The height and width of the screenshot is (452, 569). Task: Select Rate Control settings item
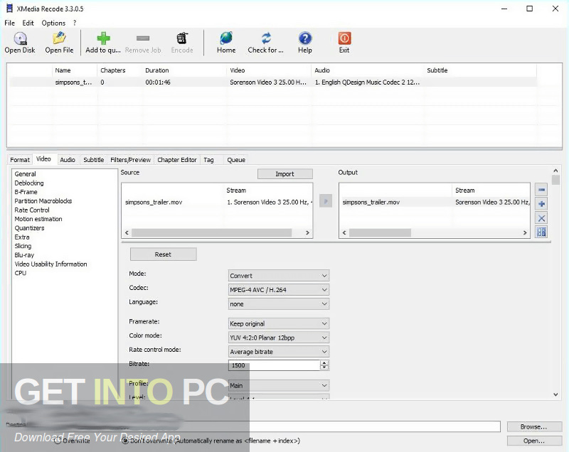pyautogui.click(x=32, y=210)
